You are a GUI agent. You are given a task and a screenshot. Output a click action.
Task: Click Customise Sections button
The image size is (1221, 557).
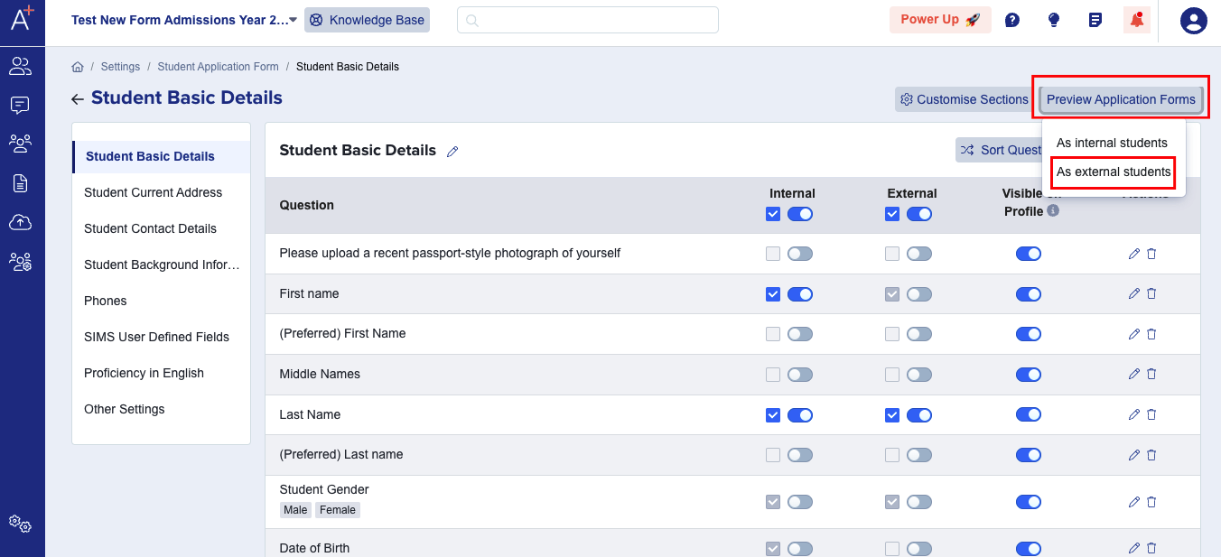(965, 99)
